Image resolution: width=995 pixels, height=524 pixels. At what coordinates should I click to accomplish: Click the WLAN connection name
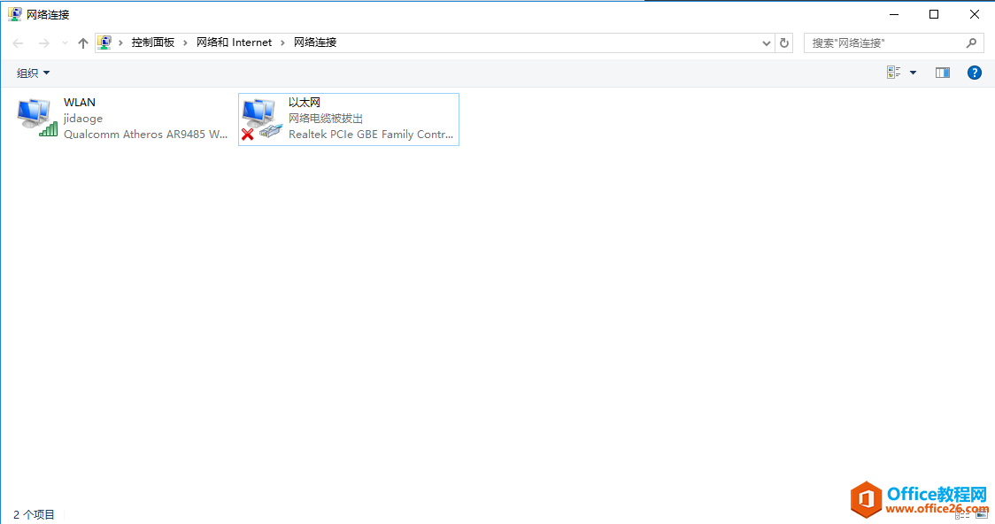80,103
